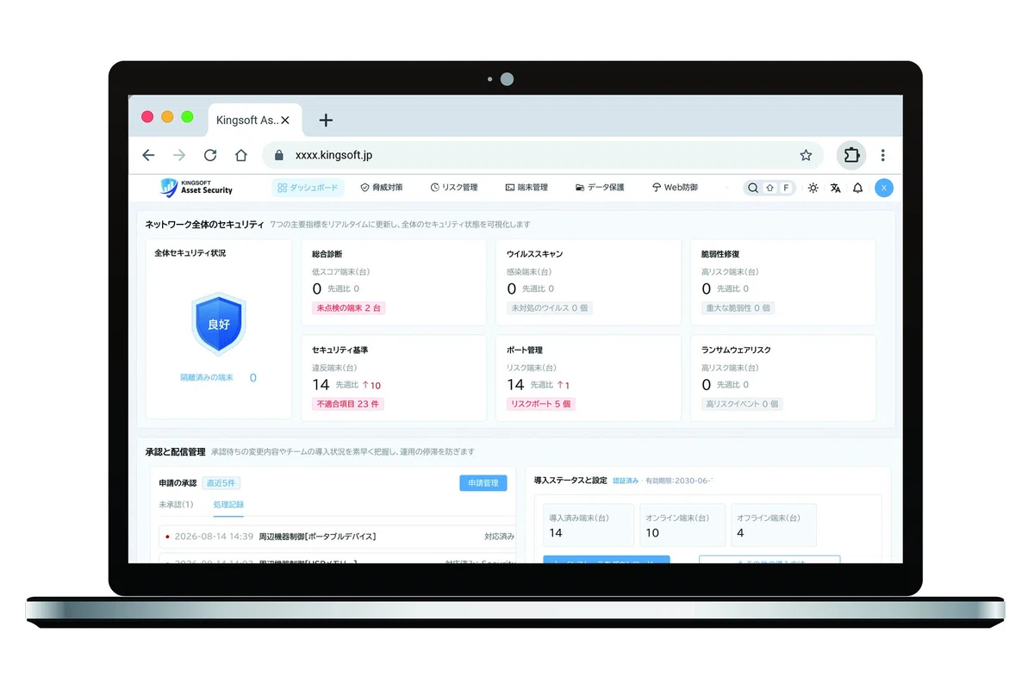Bookmark this page with the star icon
The height and width of the screenshot is (689, 1034).
point(806,155)
